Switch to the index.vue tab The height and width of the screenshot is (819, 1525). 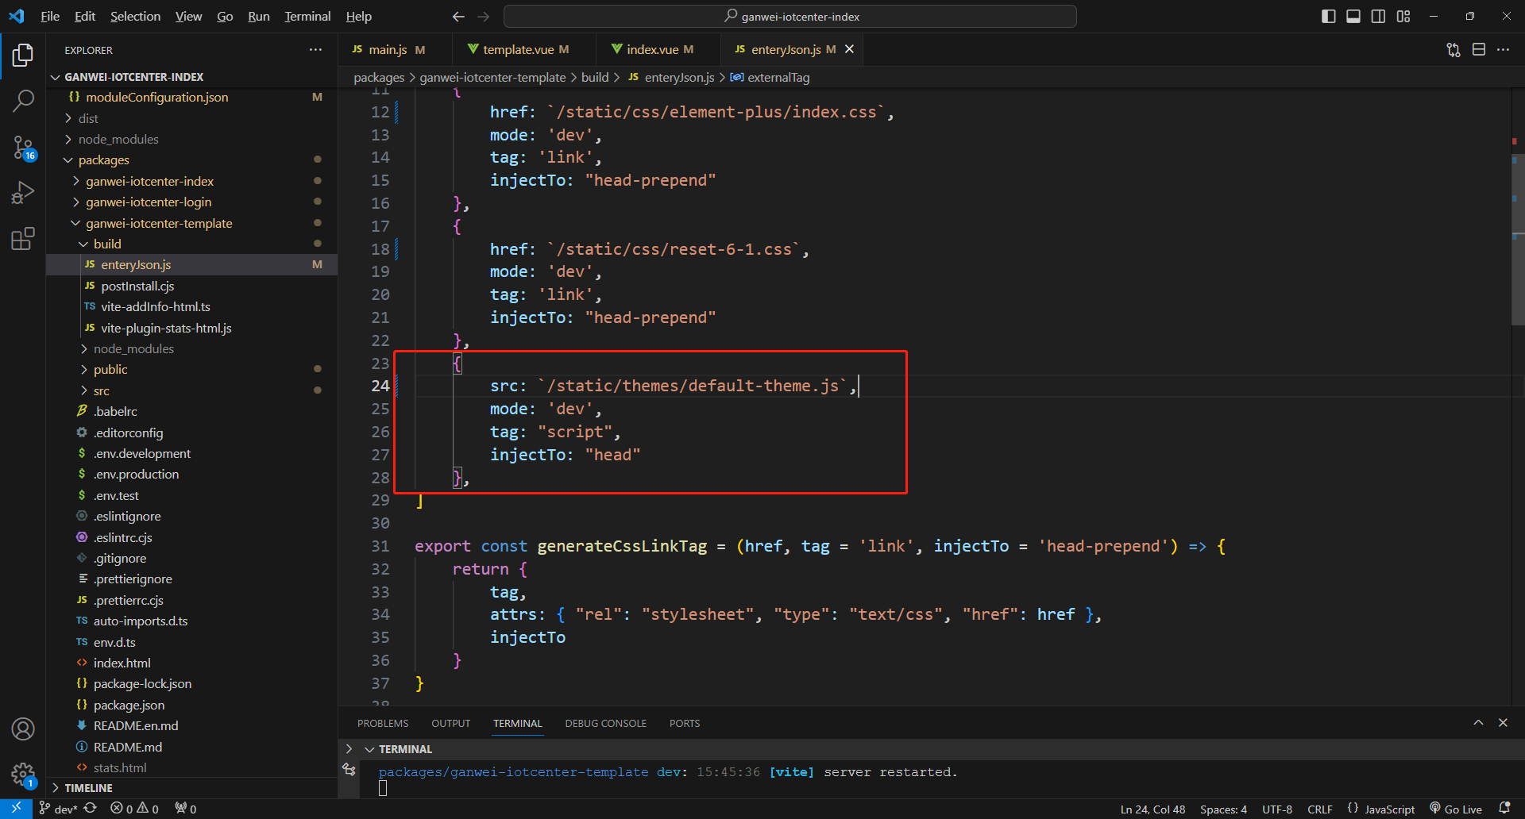651,49
